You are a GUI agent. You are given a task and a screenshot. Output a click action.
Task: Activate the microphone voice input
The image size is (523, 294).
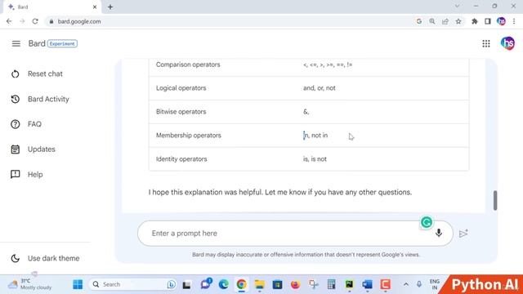(x=439, y=233)
